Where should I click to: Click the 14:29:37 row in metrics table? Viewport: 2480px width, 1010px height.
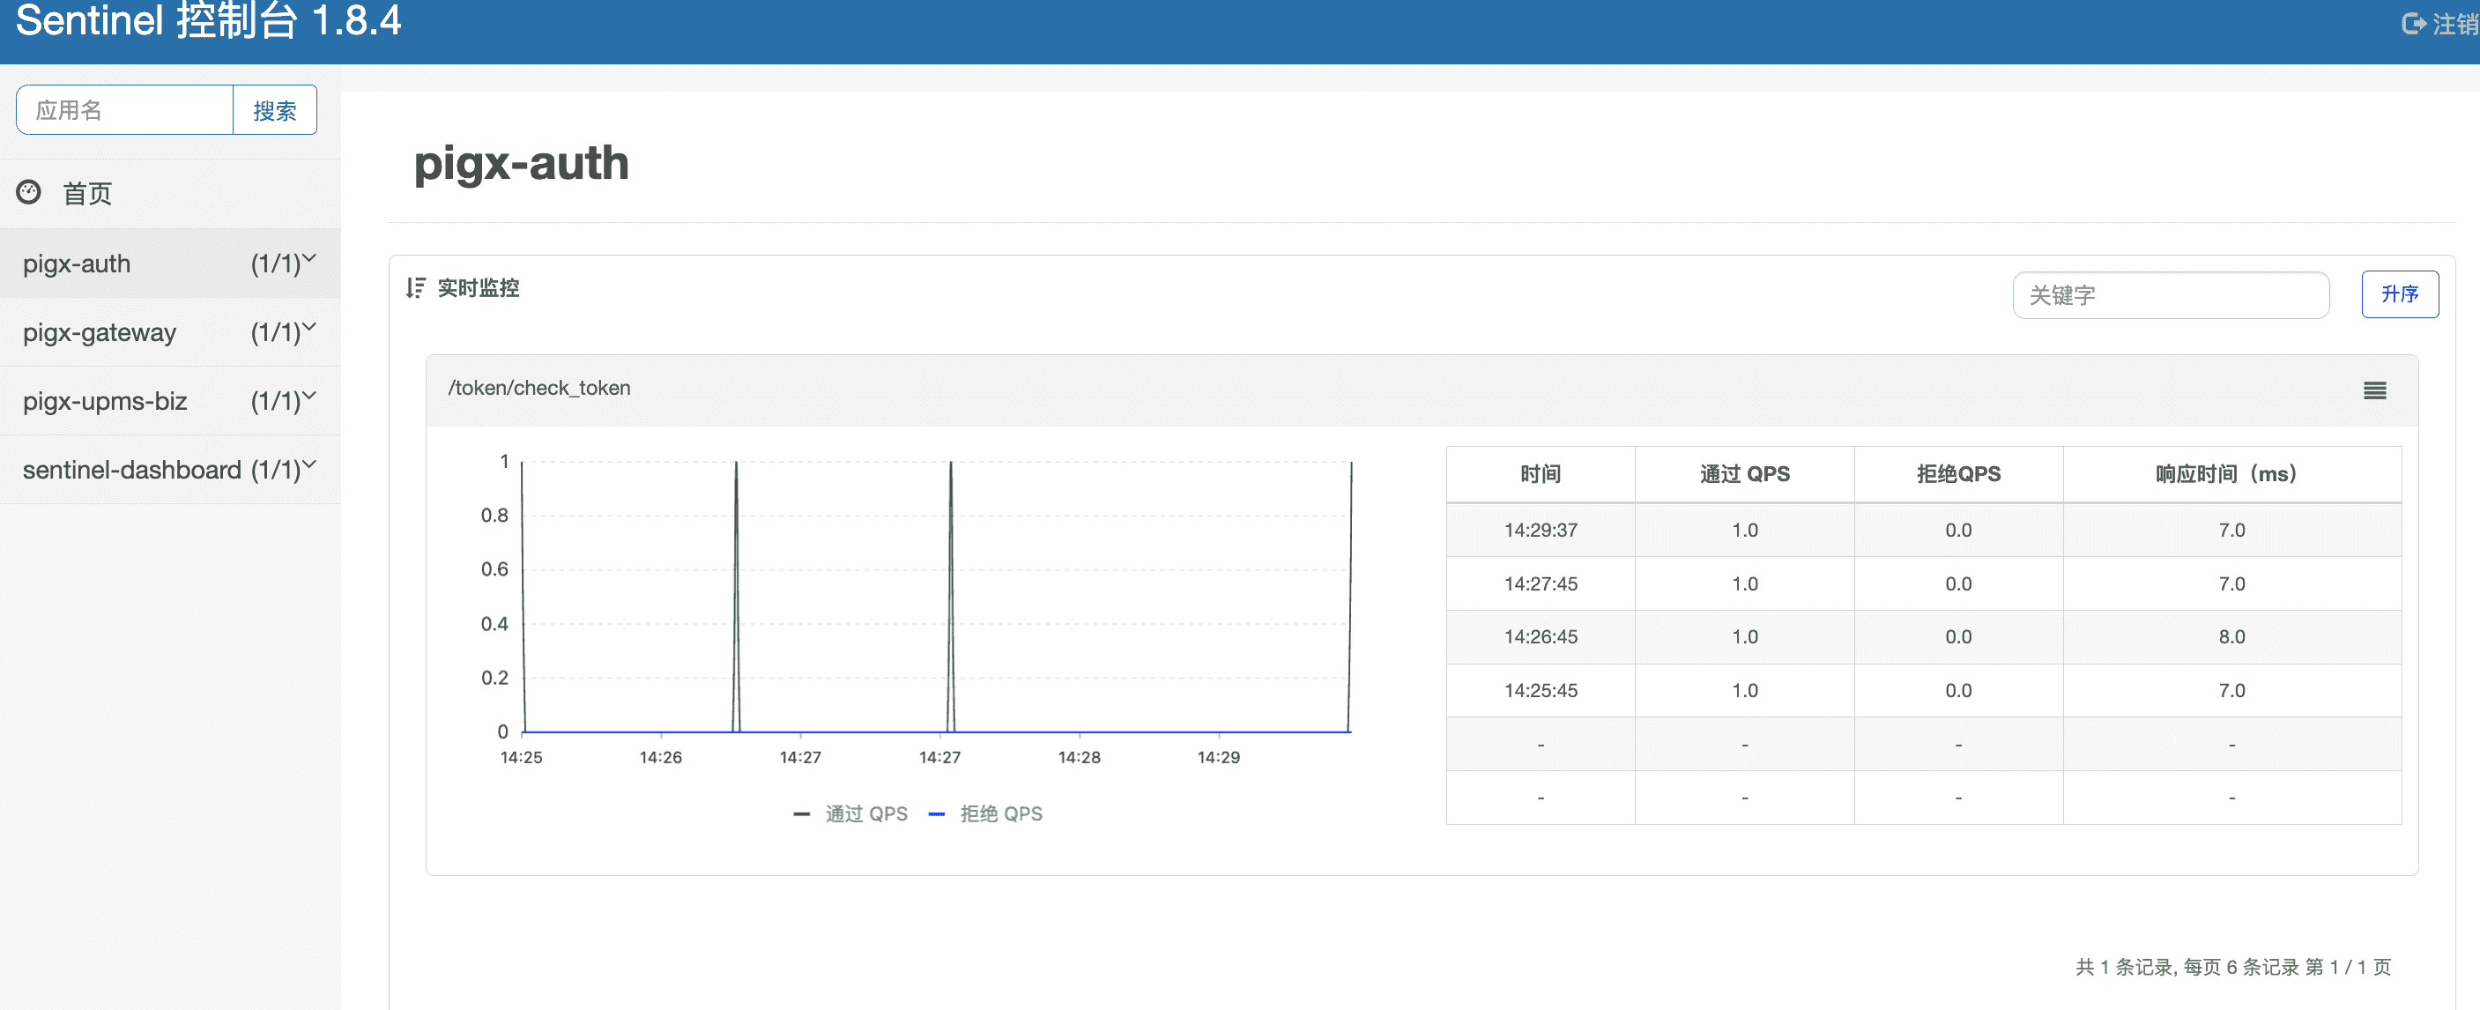pos(1540,530)
